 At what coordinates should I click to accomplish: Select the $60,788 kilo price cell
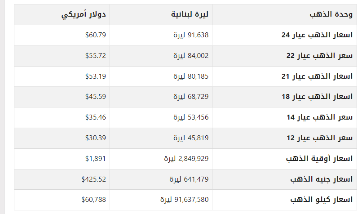[x=94, y=200]
